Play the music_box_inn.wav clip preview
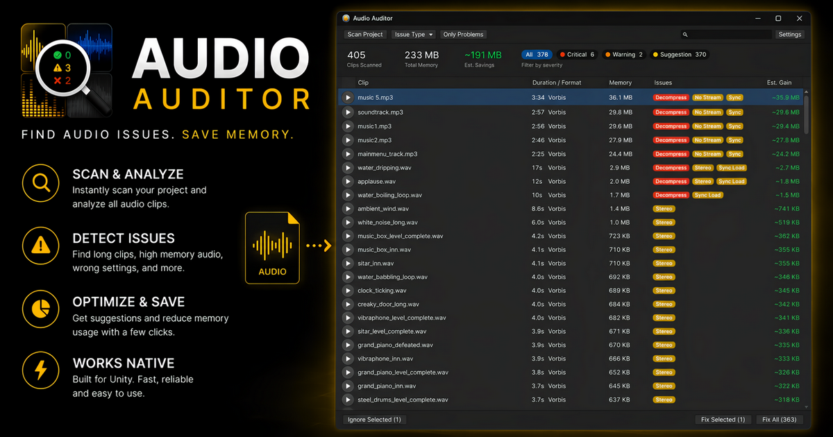This screenshot has height=437, width=833. (348, 250)
